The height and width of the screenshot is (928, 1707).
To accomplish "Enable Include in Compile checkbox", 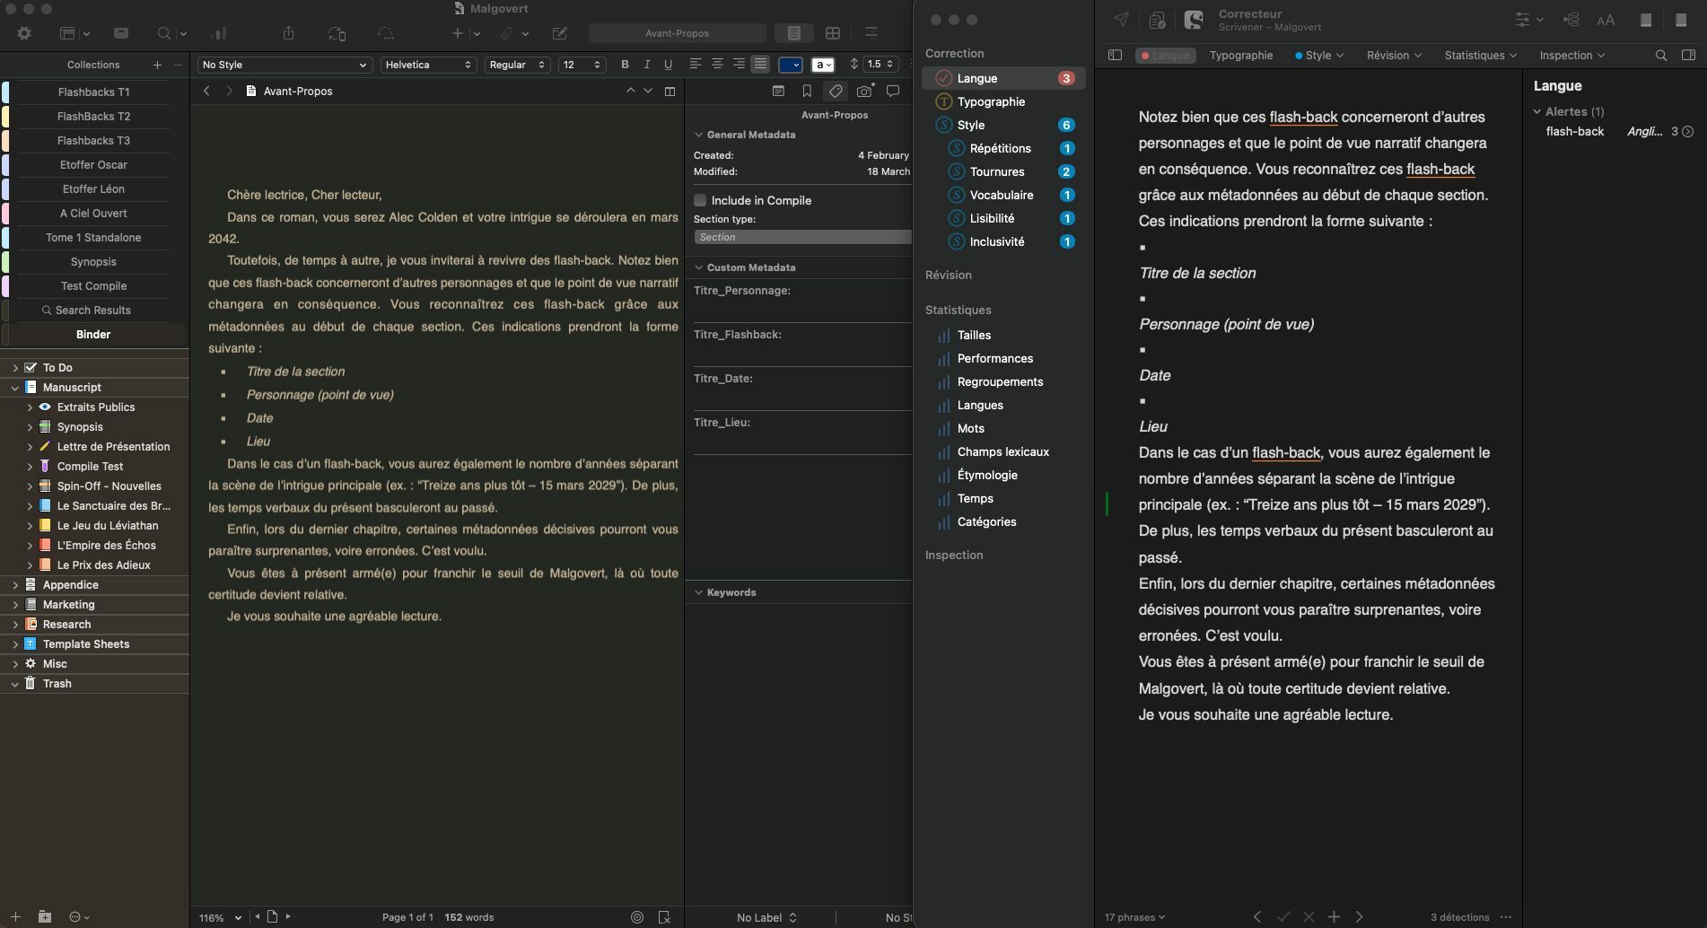I will (x=700, y=200).
